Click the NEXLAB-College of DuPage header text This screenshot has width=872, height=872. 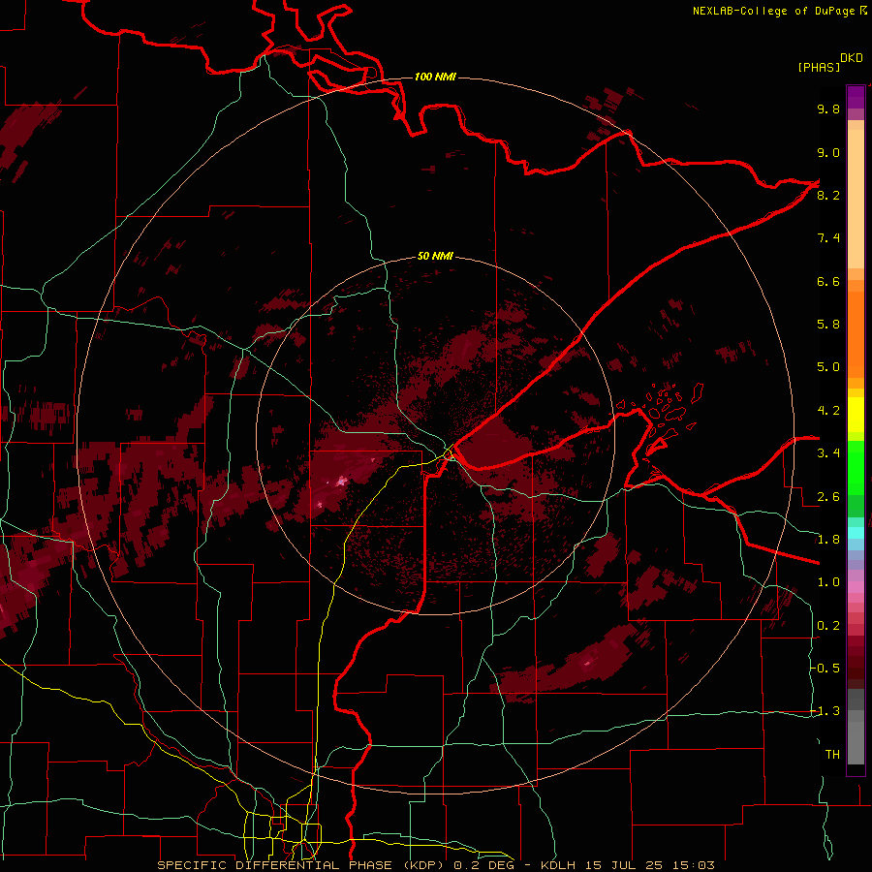[780, 11]
